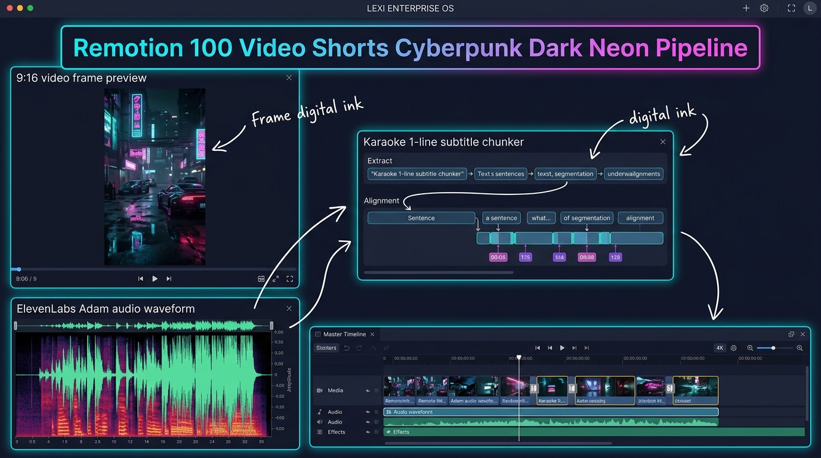Click the Master Timeline horizontal scrollbar

pyautogui.click(x=498, y=443)
